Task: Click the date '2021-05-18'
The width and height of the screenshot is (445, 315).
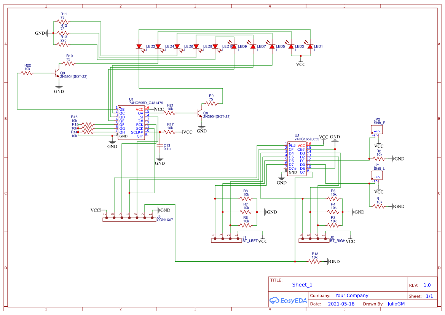Action: (341, 304)
